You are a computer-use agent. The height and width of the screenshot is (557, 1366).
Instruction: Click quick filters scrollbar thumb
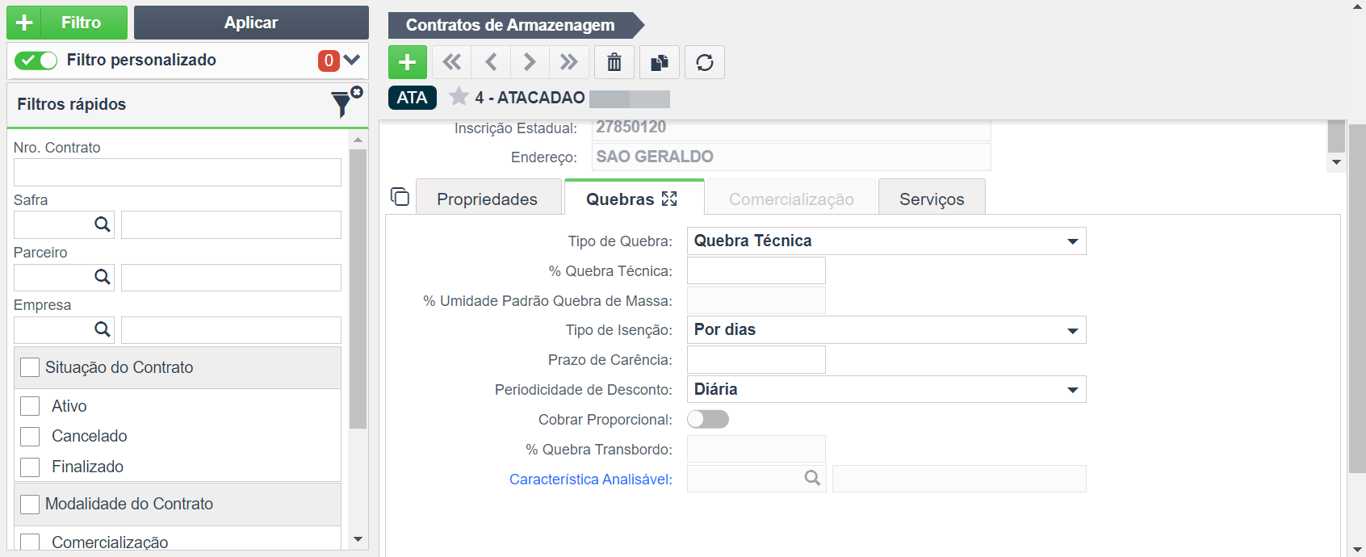coord(358,288)
